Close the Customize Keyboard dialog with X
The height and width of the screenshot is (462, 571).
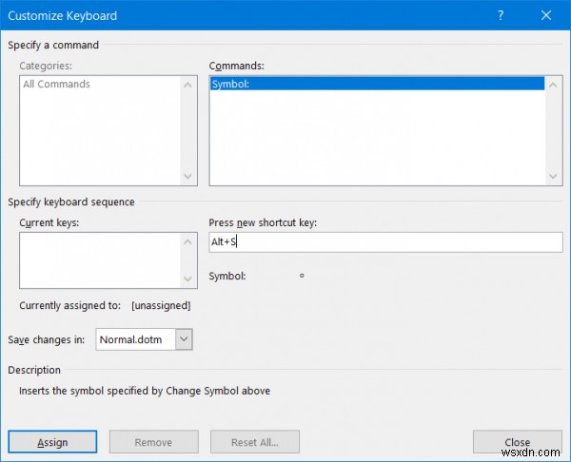point(546,15)
